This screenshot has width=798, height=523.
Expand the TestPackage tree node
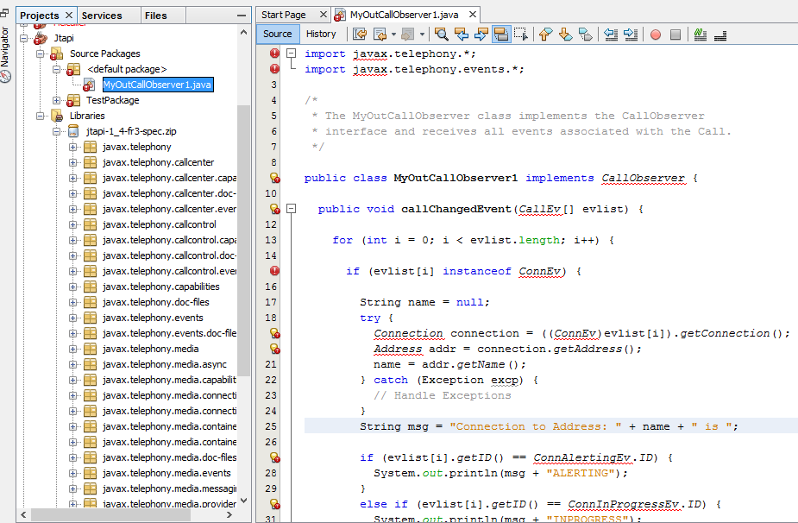point(57,100)
